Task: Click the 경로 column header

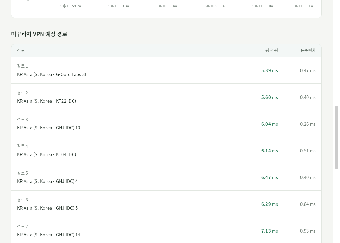Action: tap(21, 50)
